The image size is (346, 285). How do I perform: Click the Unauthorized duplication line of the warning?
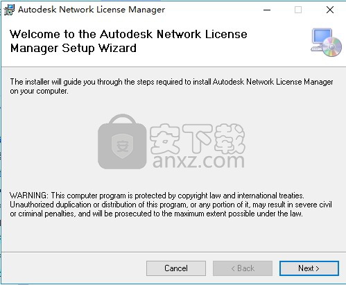coord(171,205)
